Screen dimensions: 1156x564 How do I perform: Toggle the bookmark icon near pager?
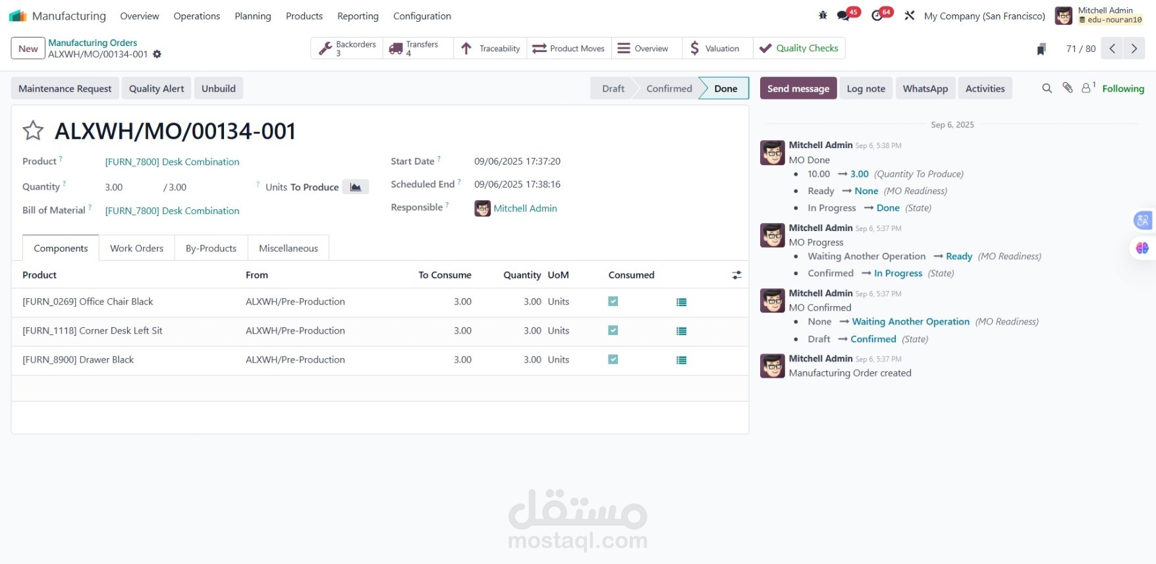point(1041,49)
